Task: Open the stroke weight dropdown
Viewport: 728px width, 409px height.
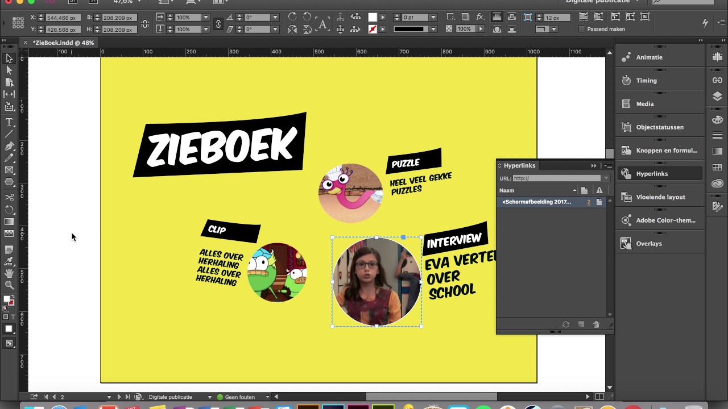Action: (x=433, y=18)
